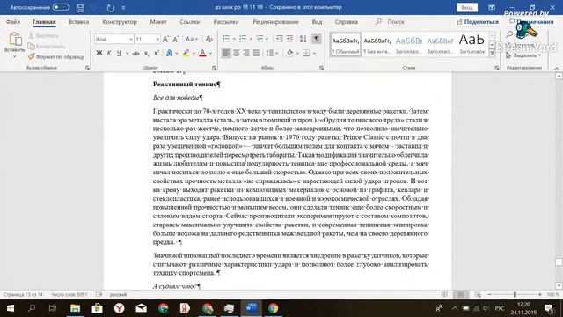This screenshot has height=317, width=563.
Task: Select the Без интервала style
Action: click(377, 45)
